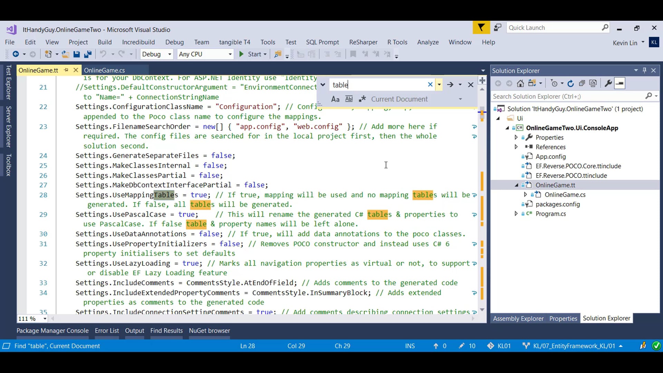Click the Save All toolbar icon
663x373 pixels.
88,54
